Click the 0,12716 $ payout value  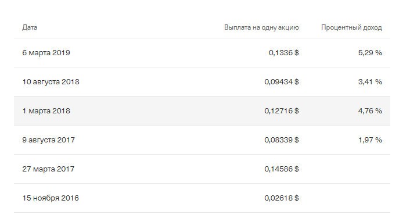pos(282,110)
